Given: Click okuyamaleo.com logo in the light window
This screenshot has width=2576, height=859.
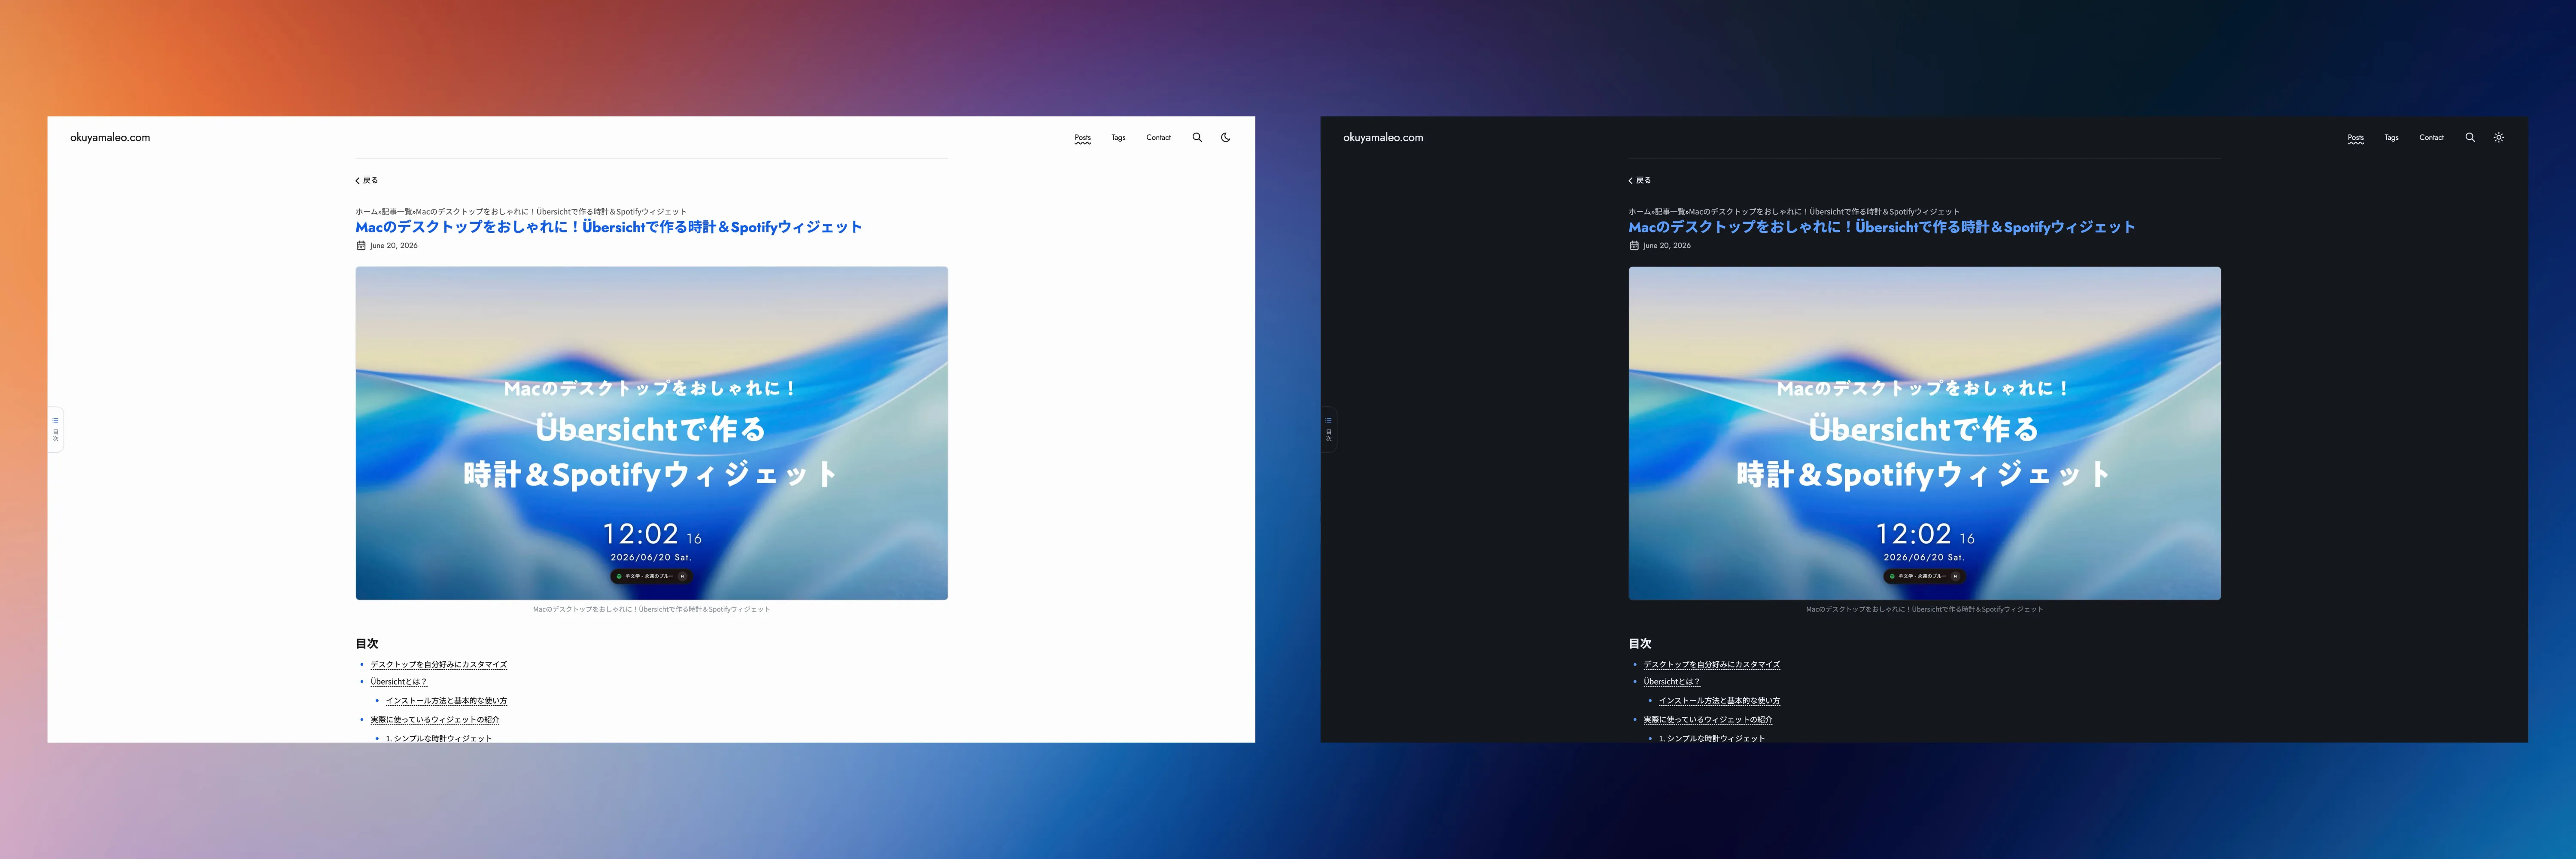Looking at the screenshot, I should [110, 138].
